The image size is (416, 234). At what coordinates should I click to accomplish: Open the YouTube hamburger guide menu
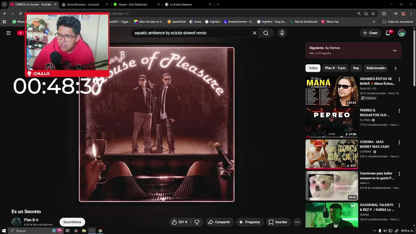pyautogui.click(x=8, y=33)
